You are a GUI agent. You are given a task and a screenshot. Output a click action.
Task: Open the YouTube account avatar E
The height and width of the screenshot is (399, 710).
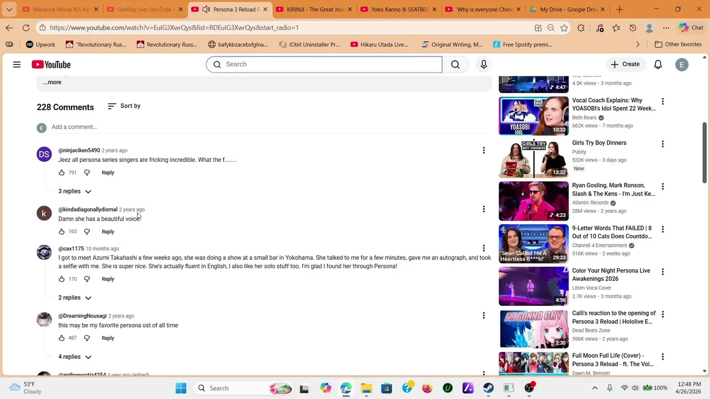[682, 64]
